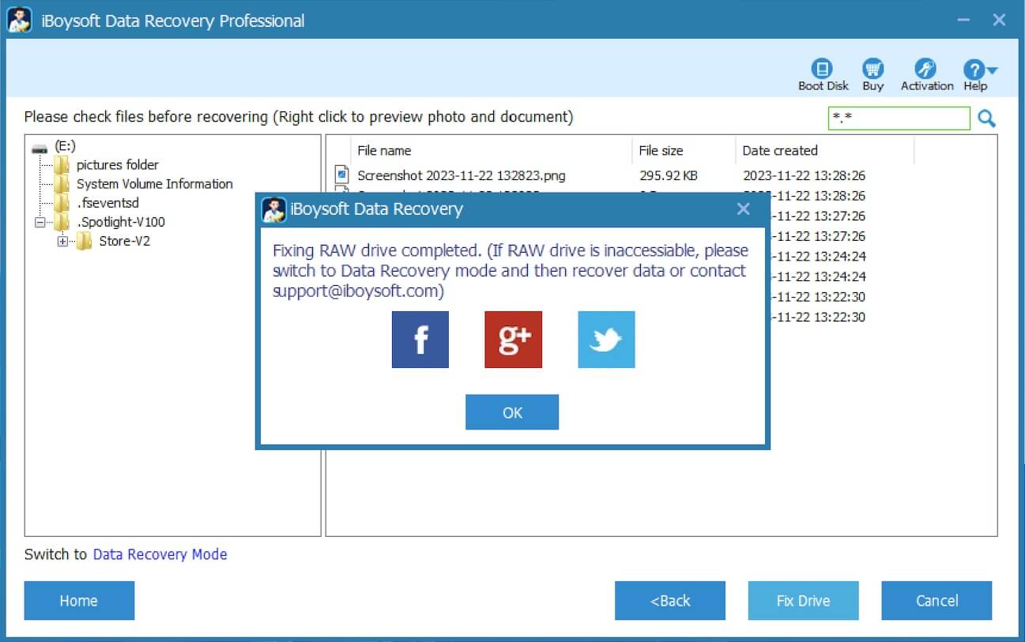Switch to Data Recovery Mode
Viewport: 1025px width, 642px height.
tap(160, 554)
